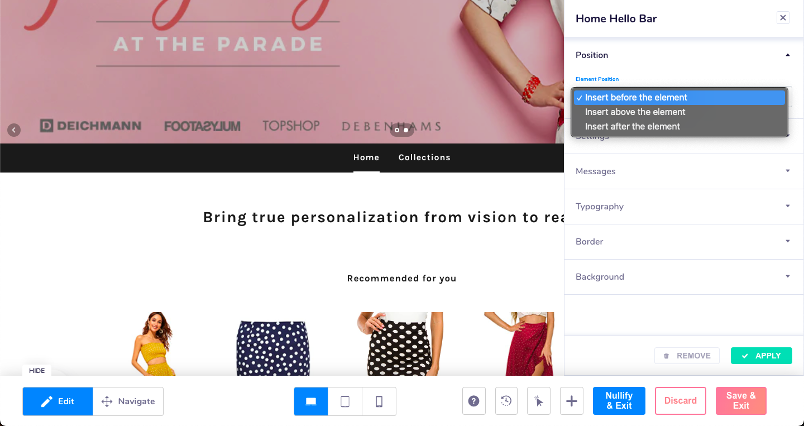
Task: Activate the element selector cursor icon
Action: click(x=539, y=401)
